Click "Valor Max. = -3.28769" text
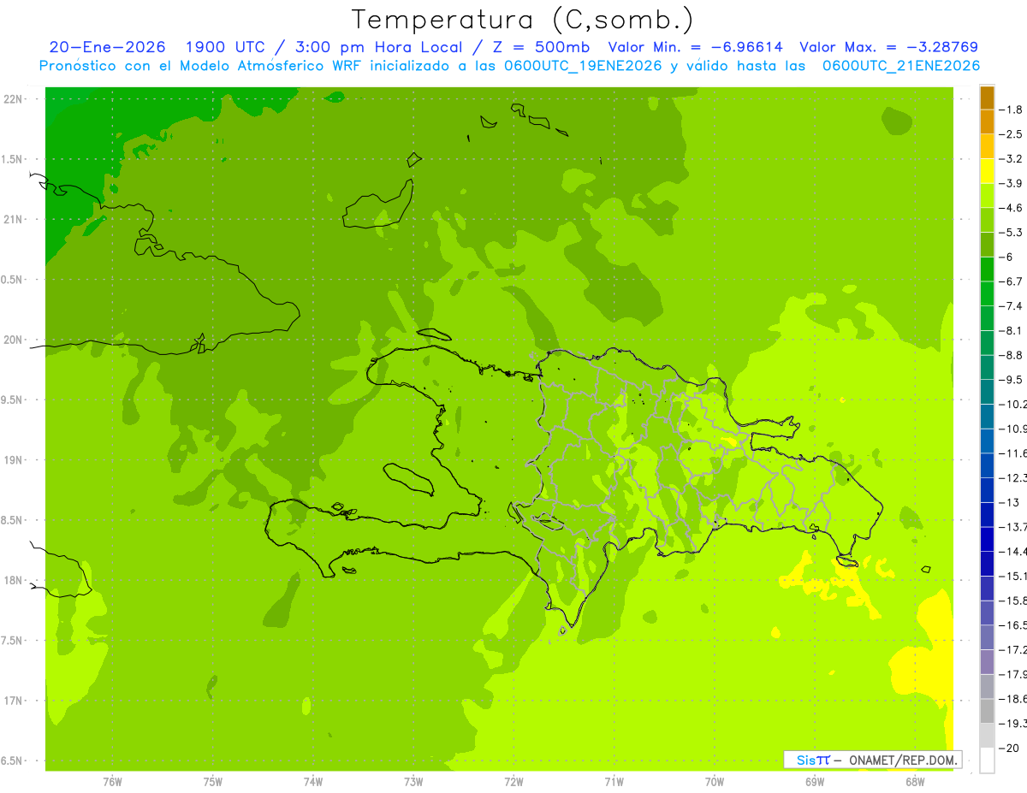 coord(888,47)
